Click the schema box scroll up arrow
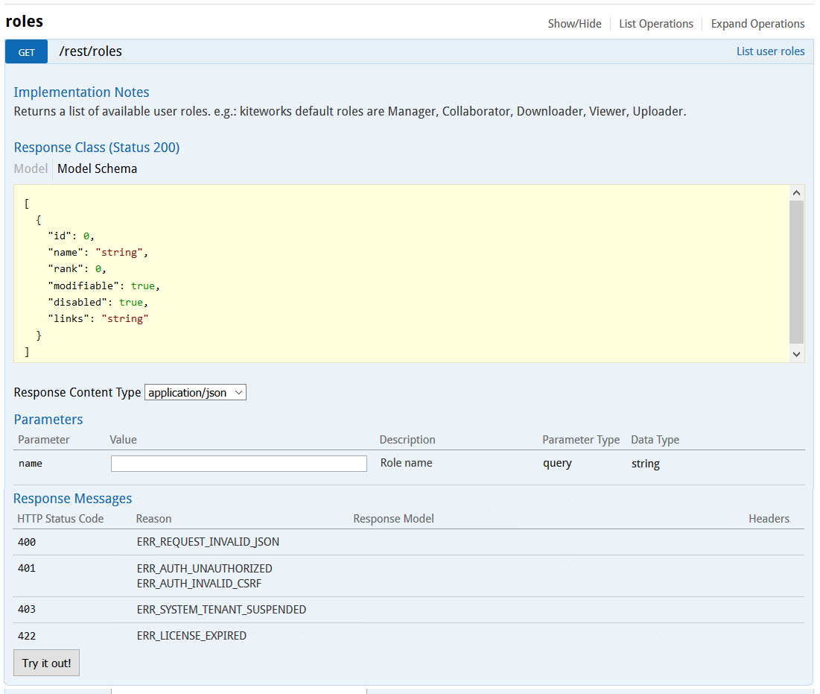 click(796, 192)
